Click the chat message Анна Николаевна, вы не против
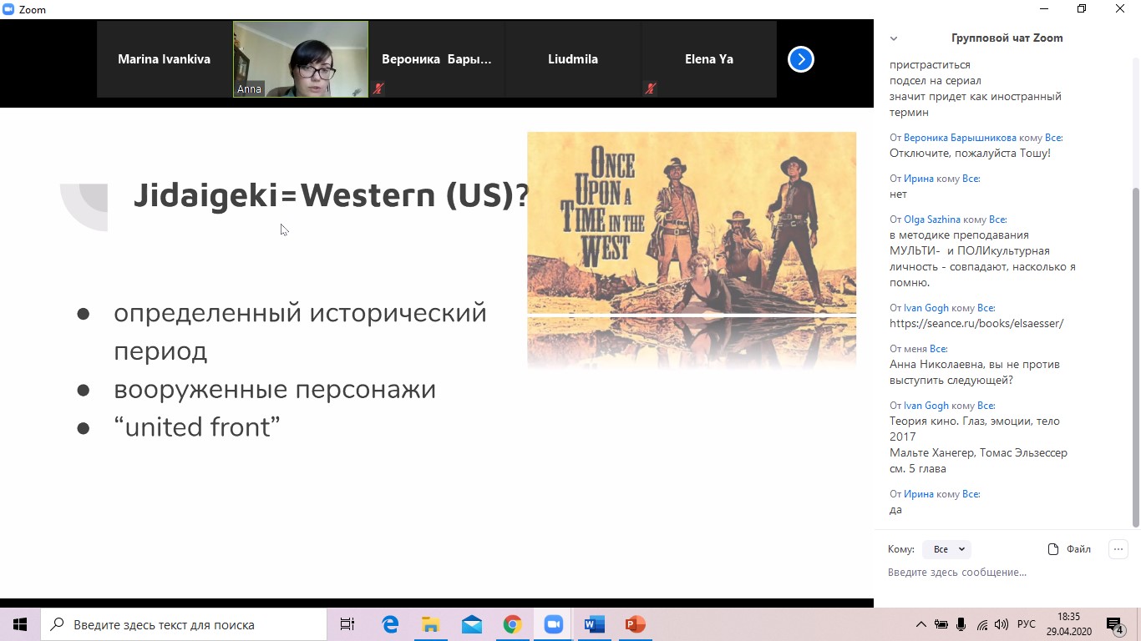Viewport: 1141px width, 641px height. 975,365
